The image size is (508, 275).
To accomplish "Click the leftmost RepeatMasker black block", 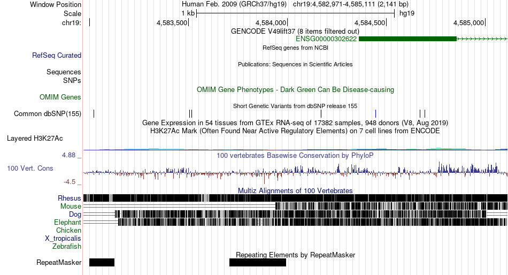I will [102, 262].
